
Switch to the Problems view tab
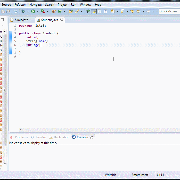[x=21, y=137]
